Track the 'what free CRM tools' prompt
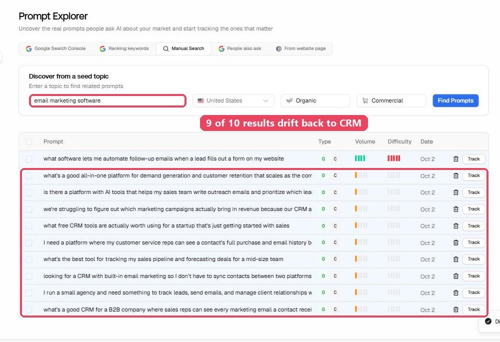This screenshot has width=500, height=342. pos(473,225)
